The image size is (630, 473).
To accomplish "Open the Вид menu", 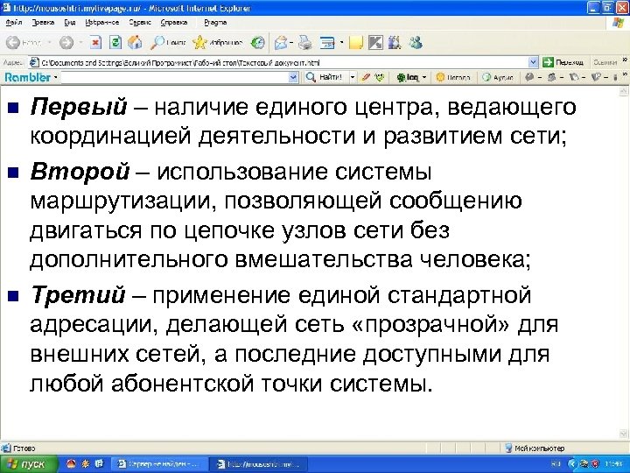I will [70, 23].
